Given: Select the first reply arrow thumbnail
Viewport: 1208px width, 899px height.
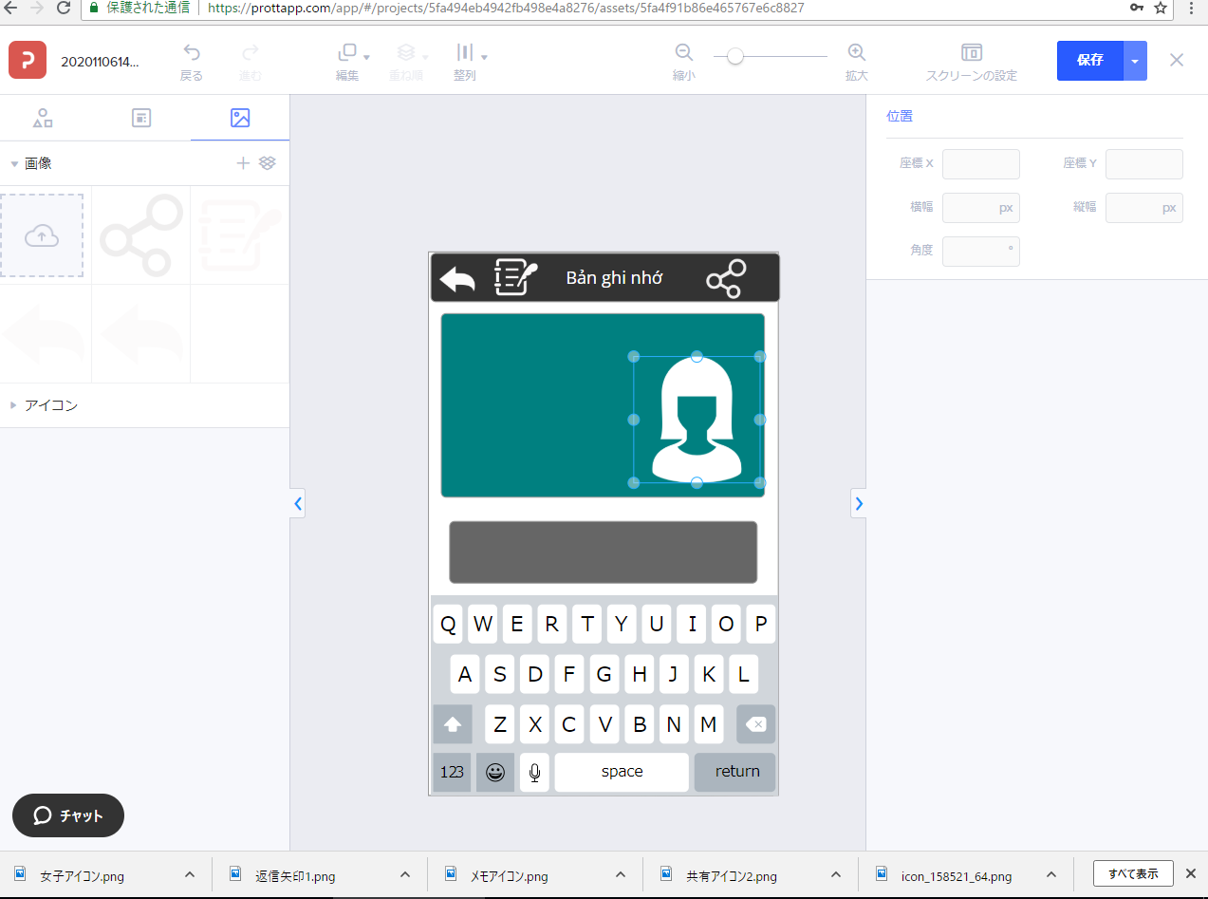Looking at the screenshot, I should coord(45,334).
